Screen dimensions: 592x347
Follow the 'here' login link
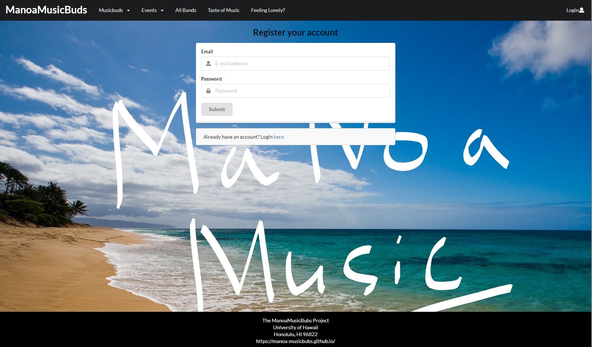click(279, 137)
